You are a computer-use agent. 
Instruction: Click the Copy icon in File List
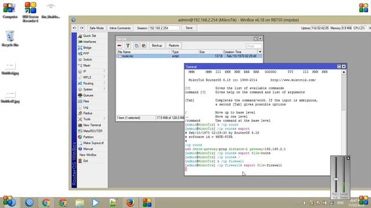136,45
